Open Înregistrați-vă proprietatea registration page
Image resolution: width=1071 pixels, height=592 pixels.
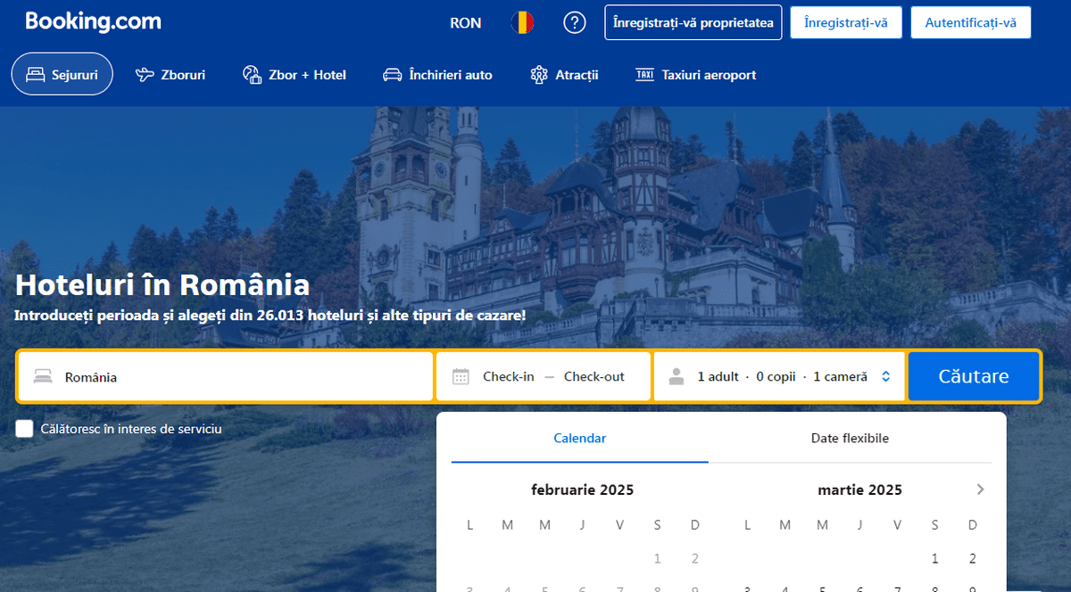[x=693, y=22]
